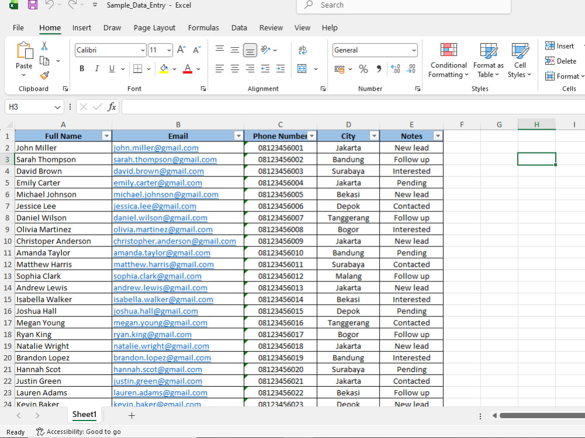
Task: Switch to the Review tab
Action: coord(271,27)
